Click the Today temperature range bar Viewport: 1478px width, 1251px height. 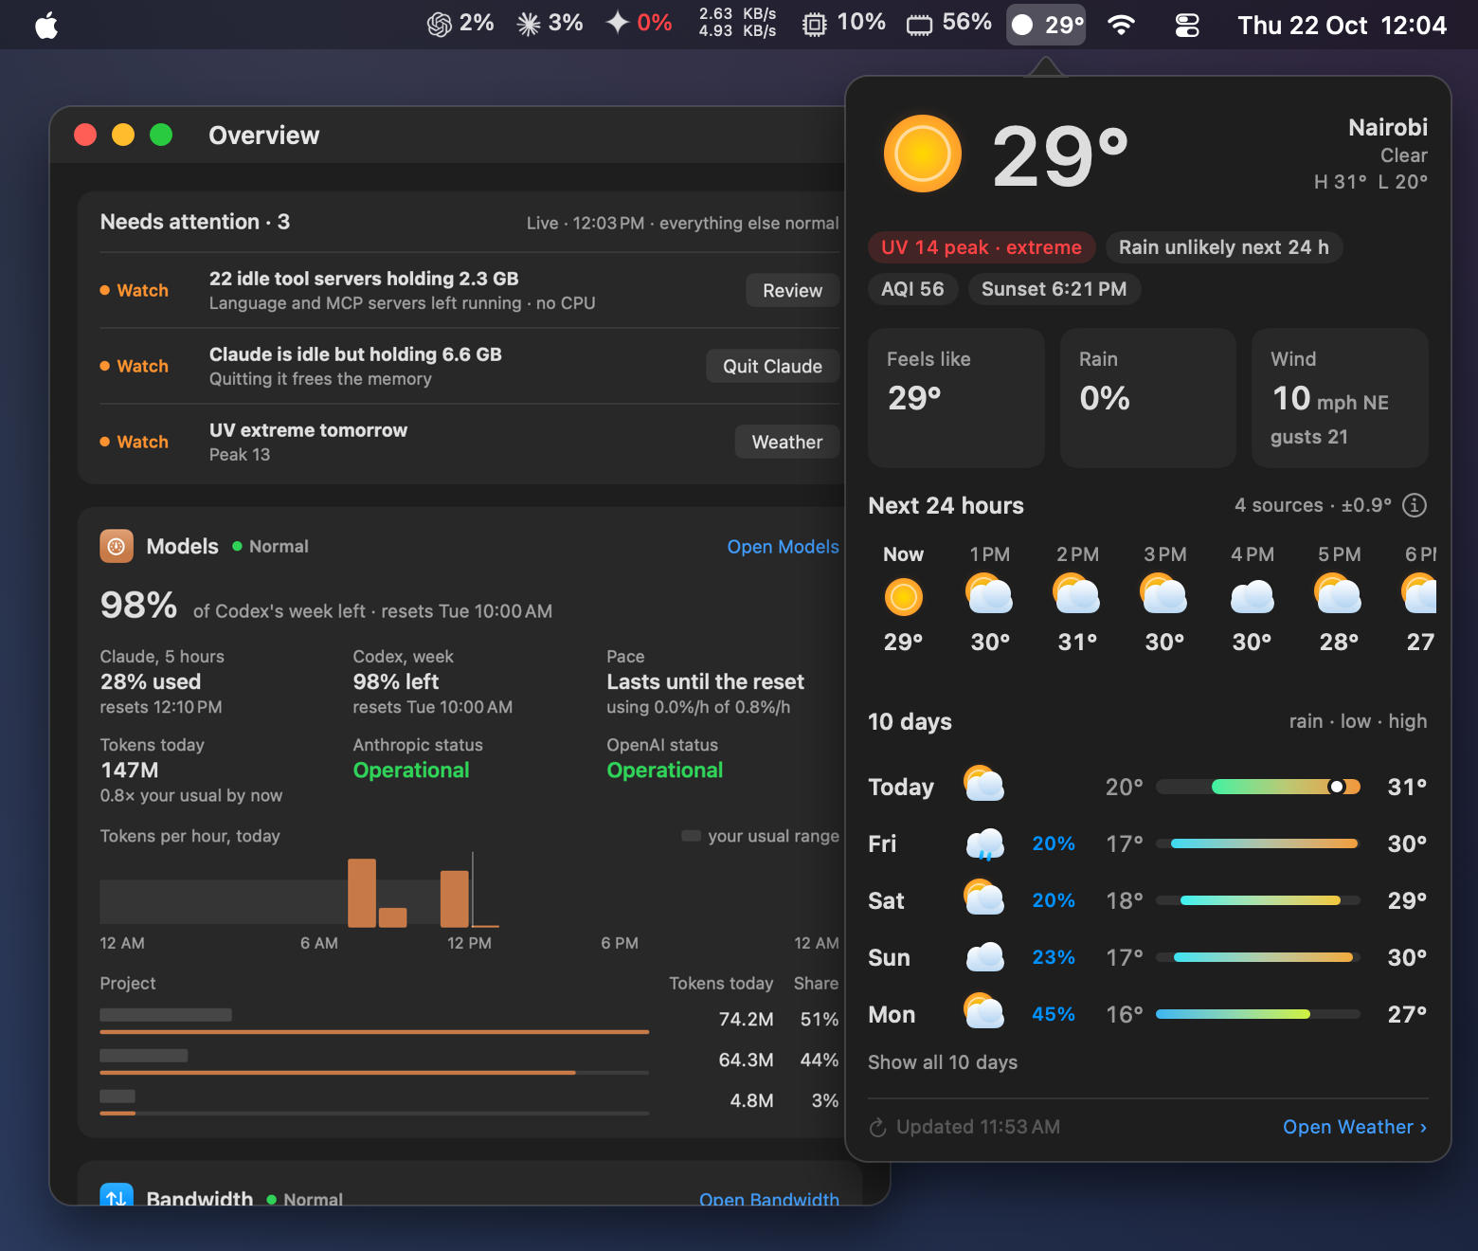coord(1258,787)
